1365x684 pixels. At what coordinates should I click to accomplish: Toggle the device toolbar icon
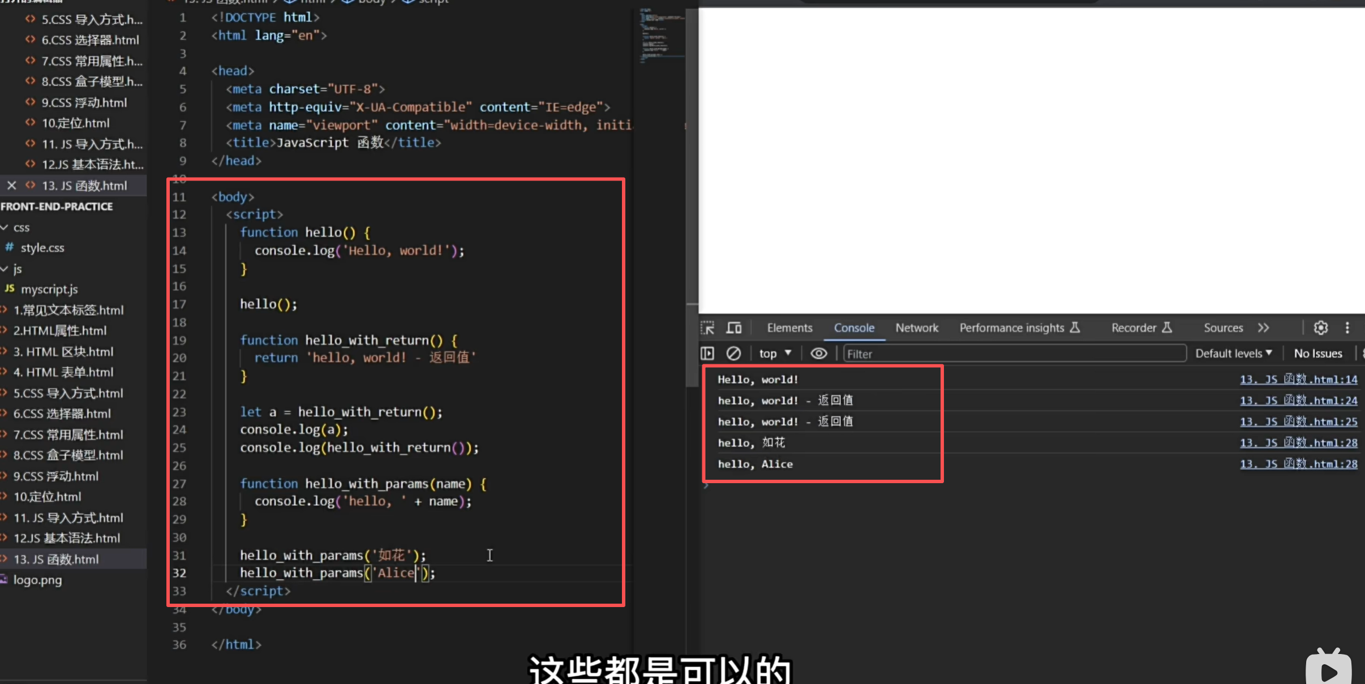pos(734,328)
